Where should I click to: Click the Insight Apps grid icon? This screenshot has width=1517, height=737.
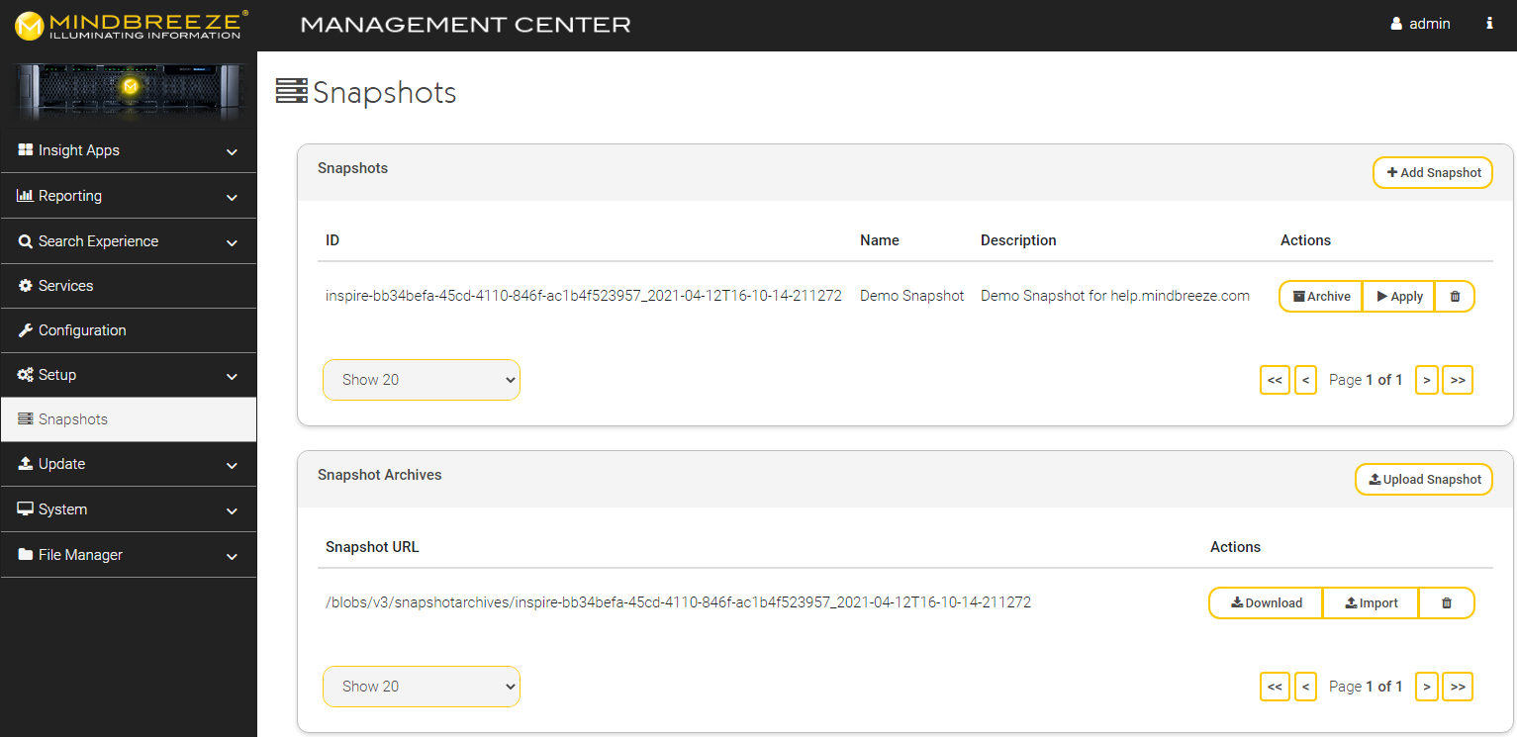tap(26, 150)
